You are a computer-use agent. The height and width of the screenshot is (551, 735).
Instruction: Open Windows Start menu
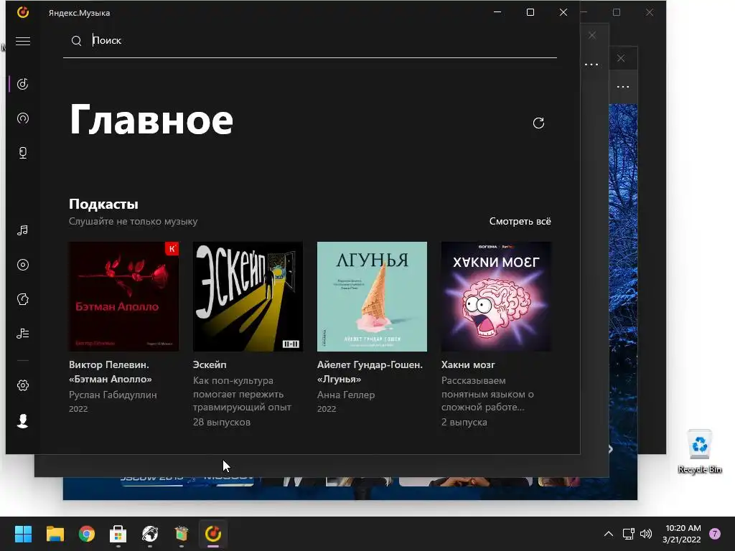click(x=23, y=534)
